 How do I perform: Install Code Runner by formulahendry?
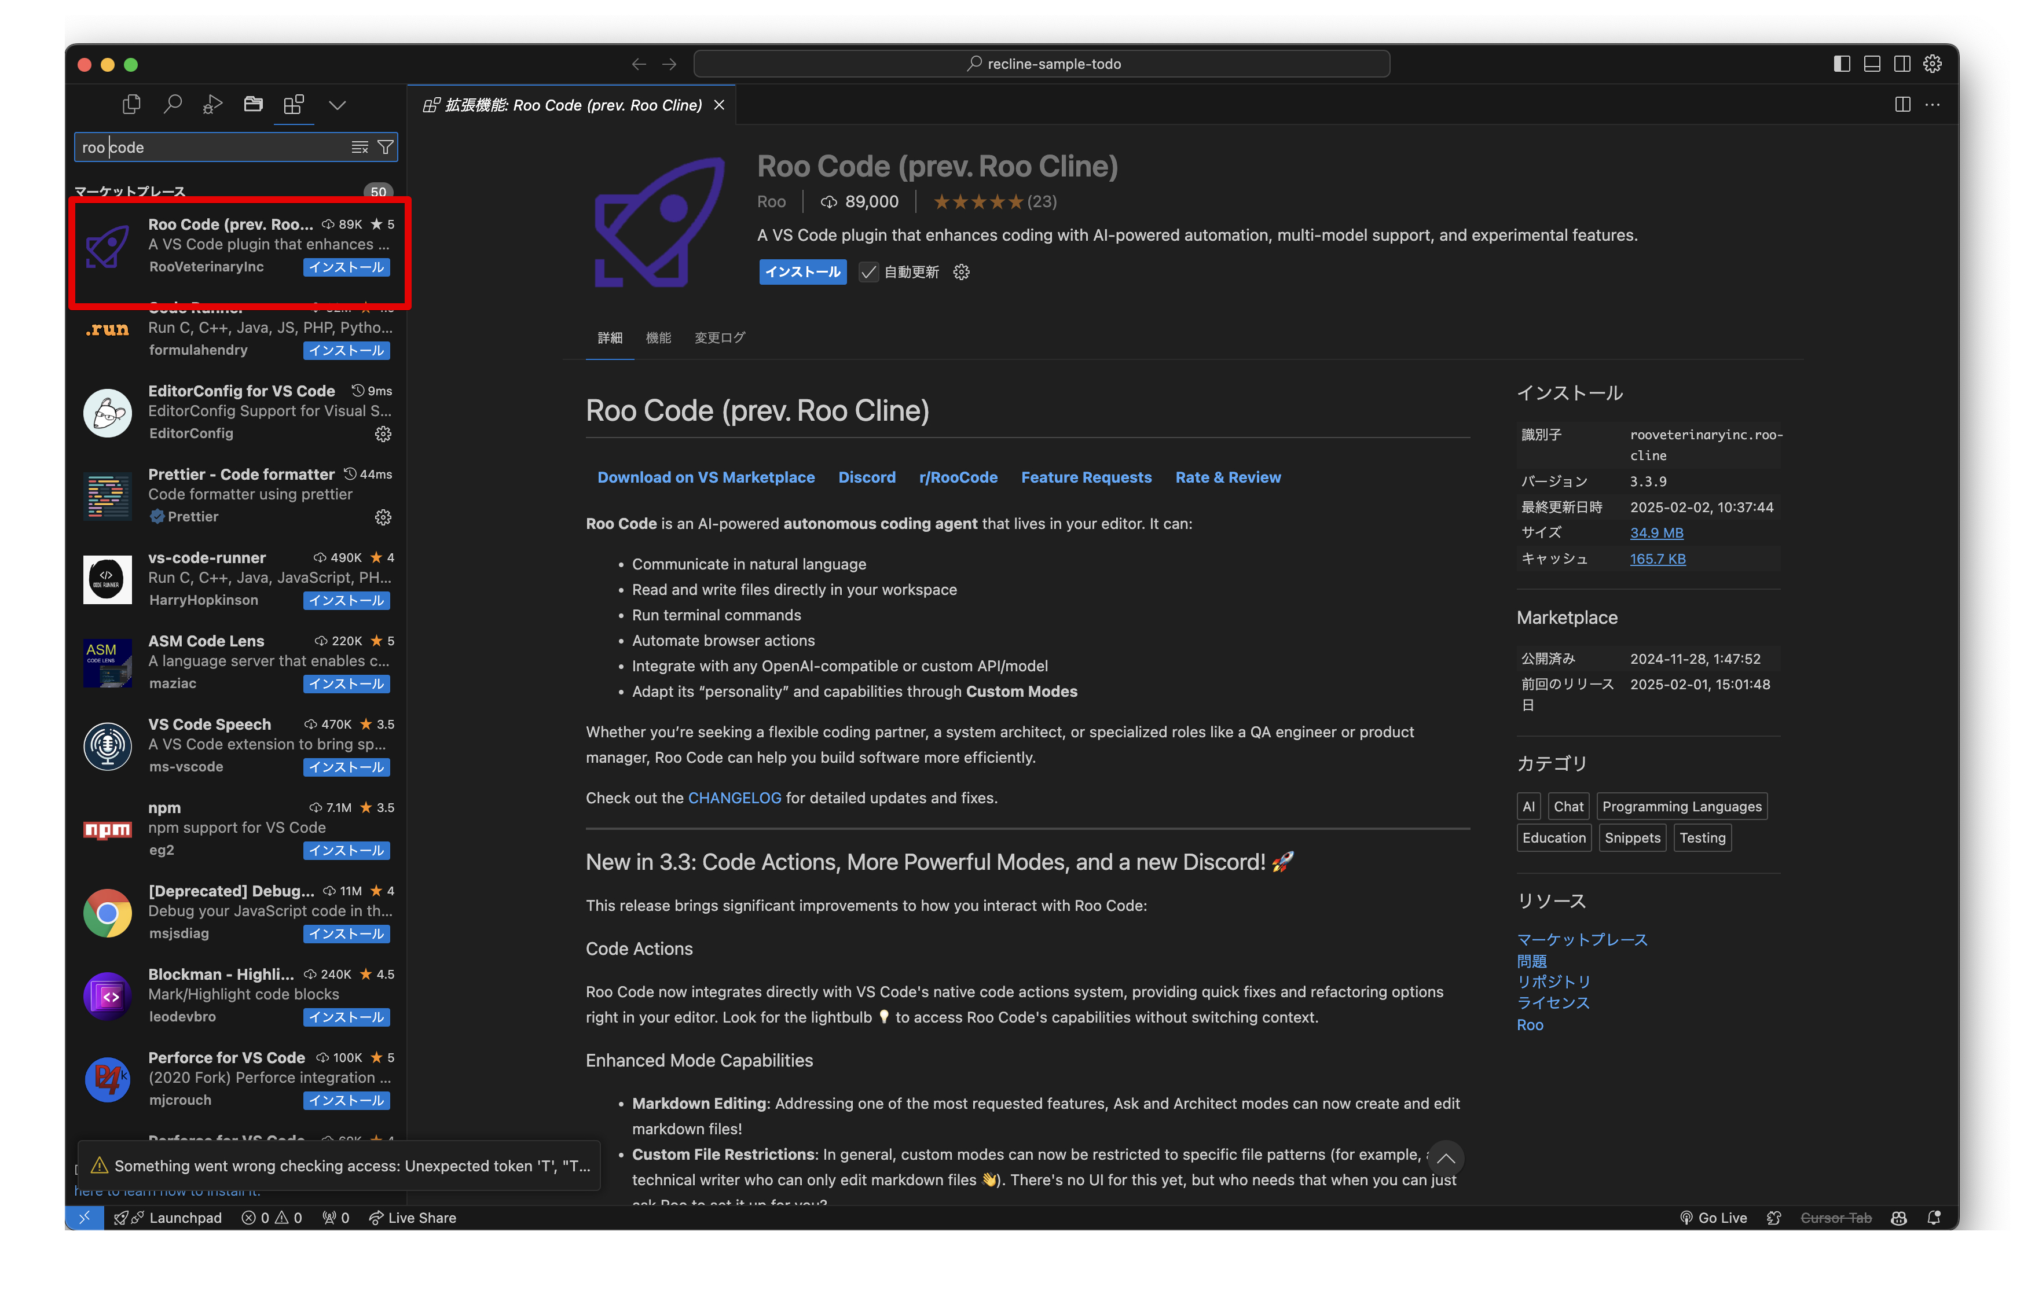pyautogui.click(x=347, y=350)
